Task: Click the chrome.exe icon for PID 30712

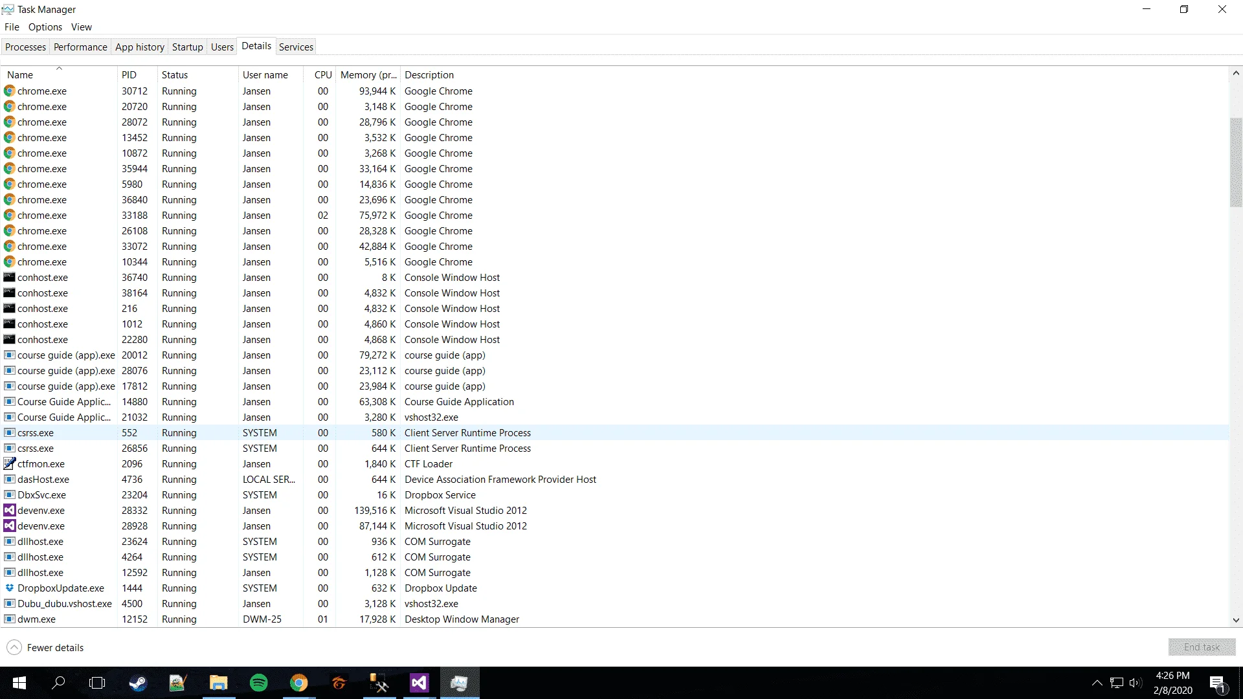Action: (x=10, y=91)
